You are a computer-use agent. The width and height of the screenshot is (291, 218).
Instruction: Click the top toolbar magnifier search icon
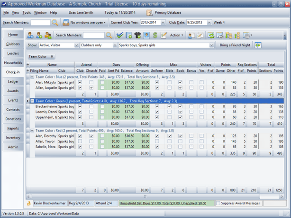tap(55, 22)
